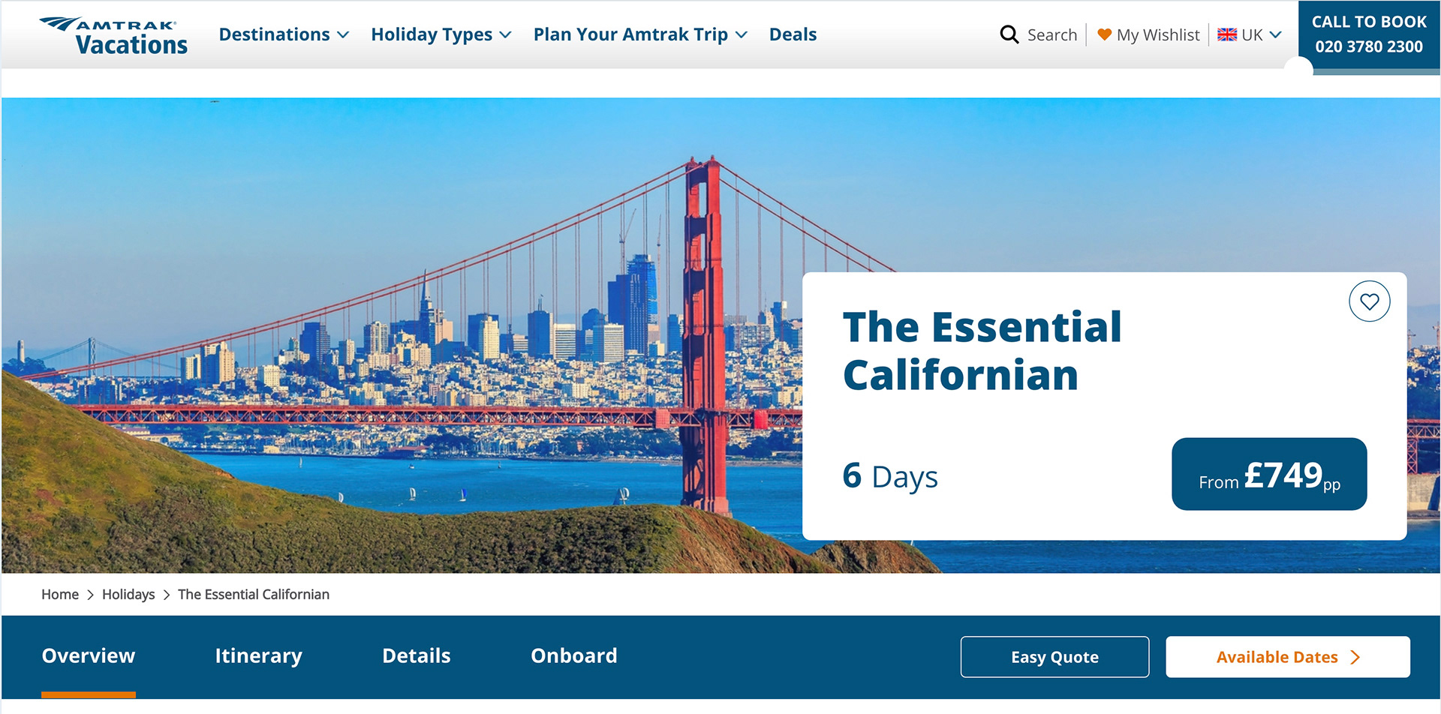Click the From £749pp price badge

coord(1268,475)
